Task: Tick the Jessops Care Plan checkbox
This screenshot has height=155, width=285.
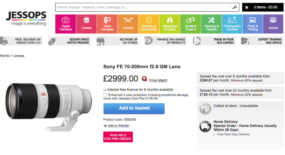Action: pyautogui.click(x=105, y=95)
